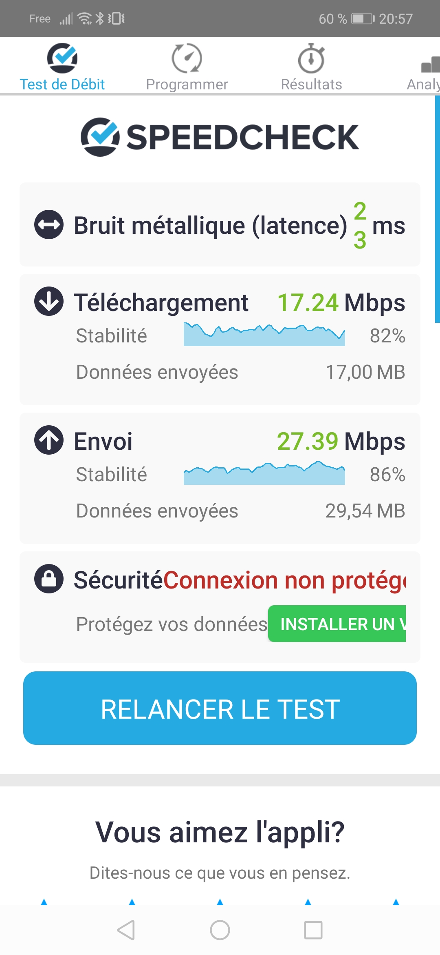
Task: Tap the blue scrollbar on right edge
Action: [437, 209]
